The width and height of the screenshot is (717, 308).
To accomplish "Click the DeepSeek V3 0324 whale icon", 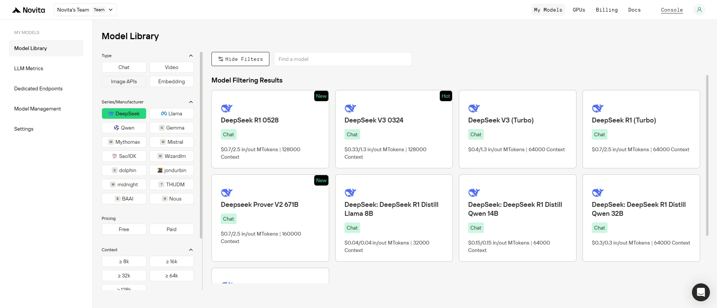I will 350,108.
